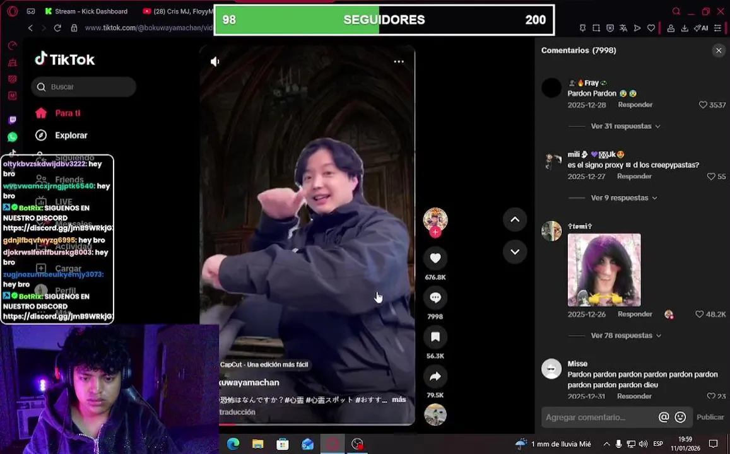Switch to the YouTube Cris MJ tab
The image size is (730, 454).
[x=177, y=11]
